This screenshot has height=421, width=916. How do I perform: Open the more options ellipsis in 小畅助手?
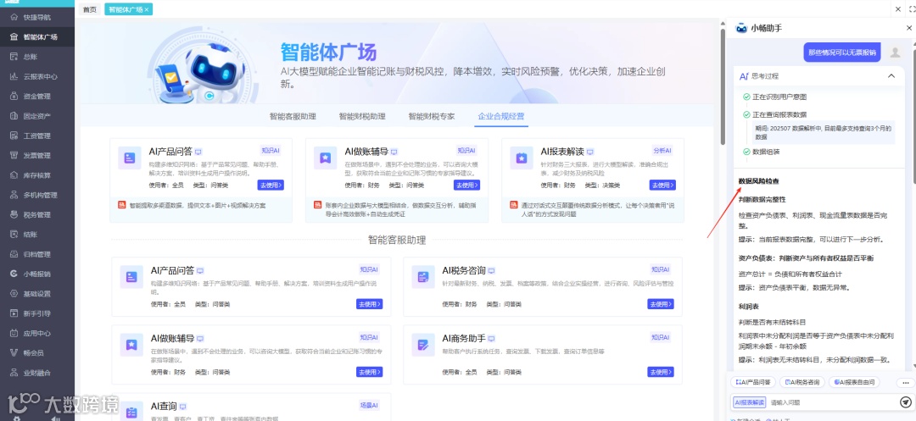pos(906,383)
